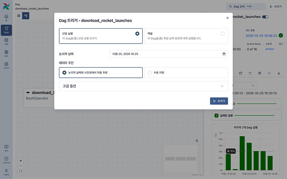Toggle the download_rocket_launches Dag pause switch

click(x=265, y=17)
